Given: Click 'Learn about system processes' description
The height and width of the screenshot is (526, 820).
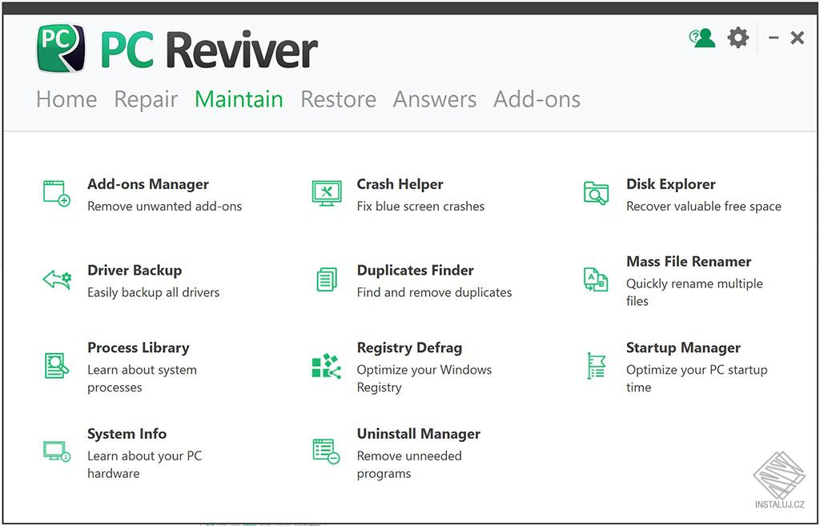Looking at the screenshot, I should coord(143,379).
